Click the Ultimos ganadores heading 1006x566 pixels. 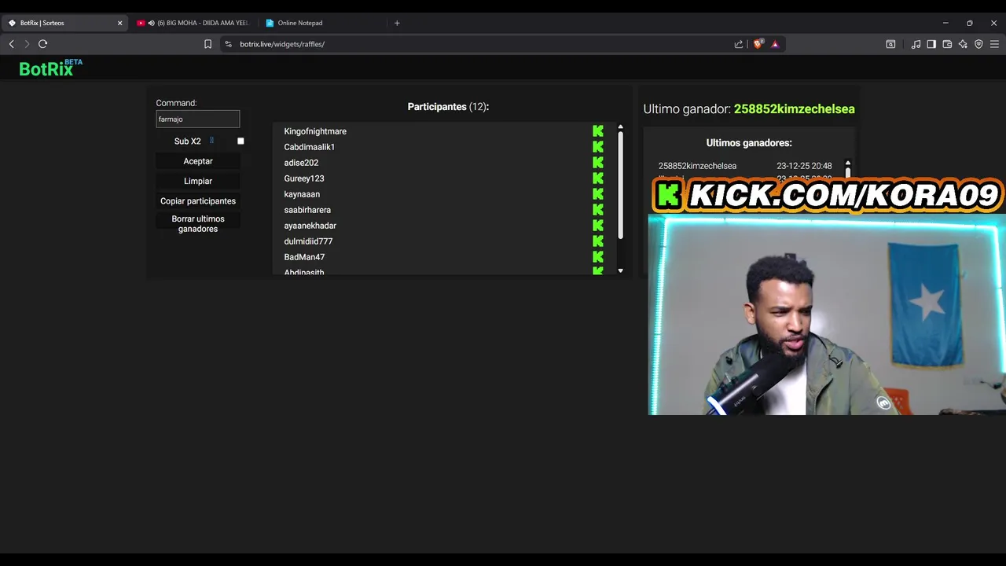749,143
